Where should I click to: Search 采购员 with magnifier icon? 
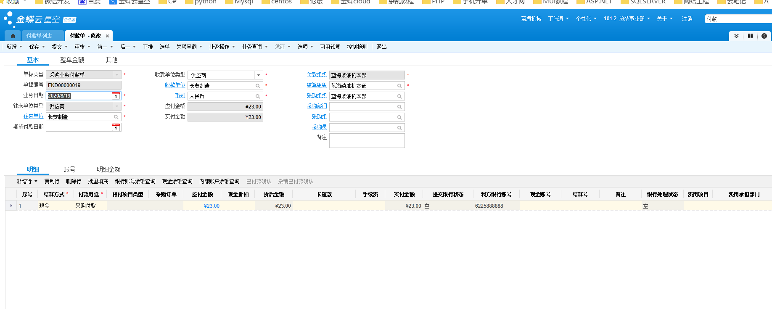pos(399,128)
